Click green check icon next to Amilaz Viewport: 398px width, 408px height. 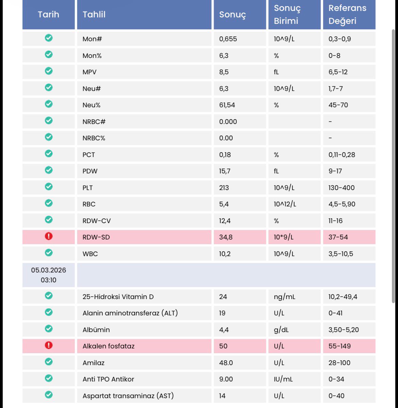click(x=49, y=362)
